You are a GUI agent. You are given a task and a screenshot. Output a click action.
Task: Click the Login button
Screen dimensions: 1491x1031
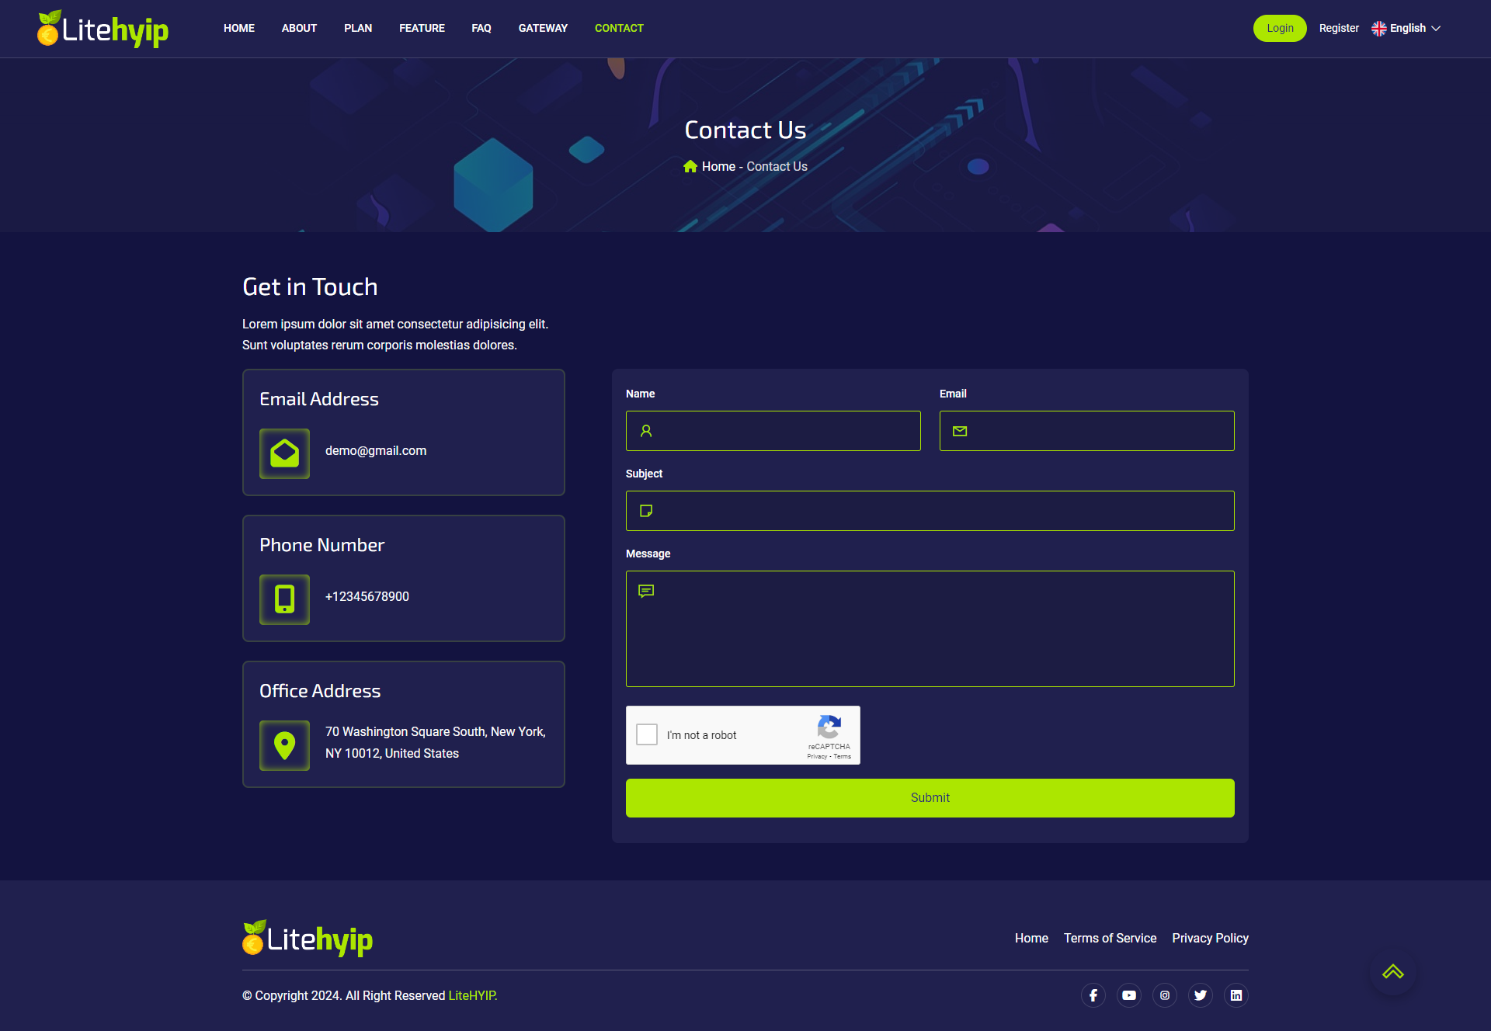(1278, 28)
